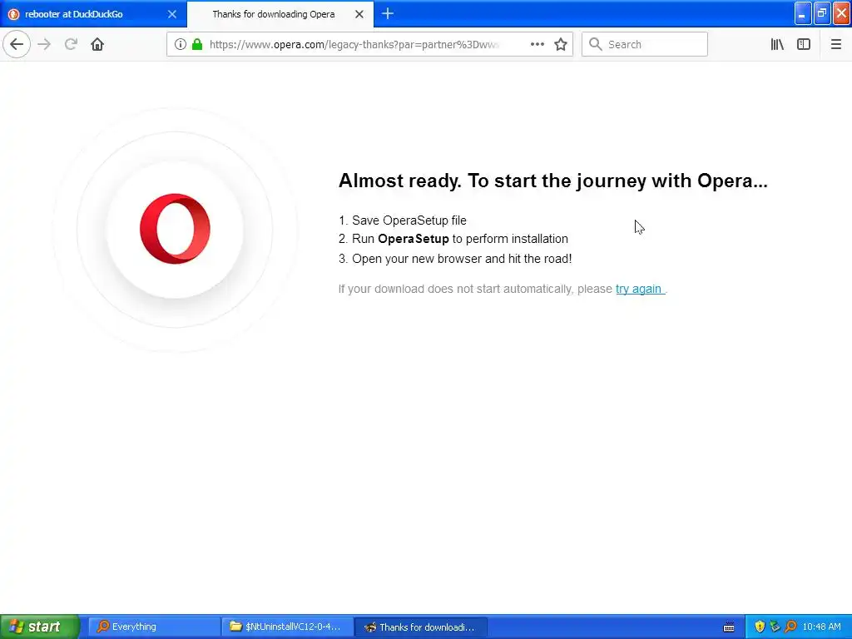The width and height of the screenshot is (852, 639).
Task: Select the 'Thanks for downloading Opera' tab
Action: pos(280,14)
